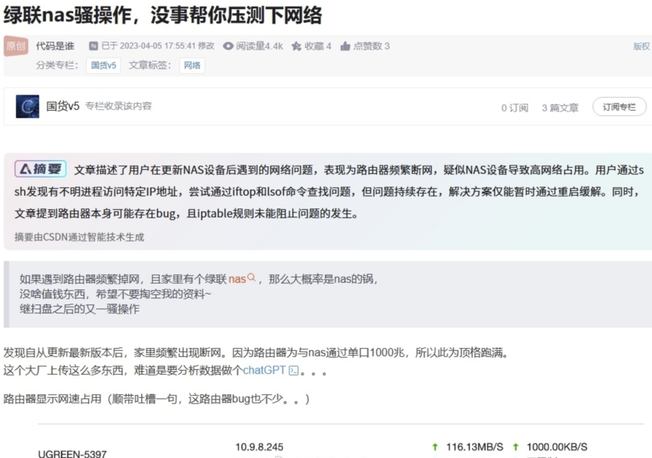Click the 国货v5 column avatar thumbnail
652x458 pixels.
tap(27, 106)
